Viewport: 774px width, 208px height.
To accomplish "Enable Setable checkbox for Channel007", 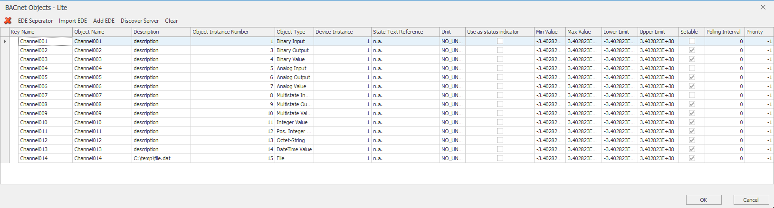I will tap(692, 95).
